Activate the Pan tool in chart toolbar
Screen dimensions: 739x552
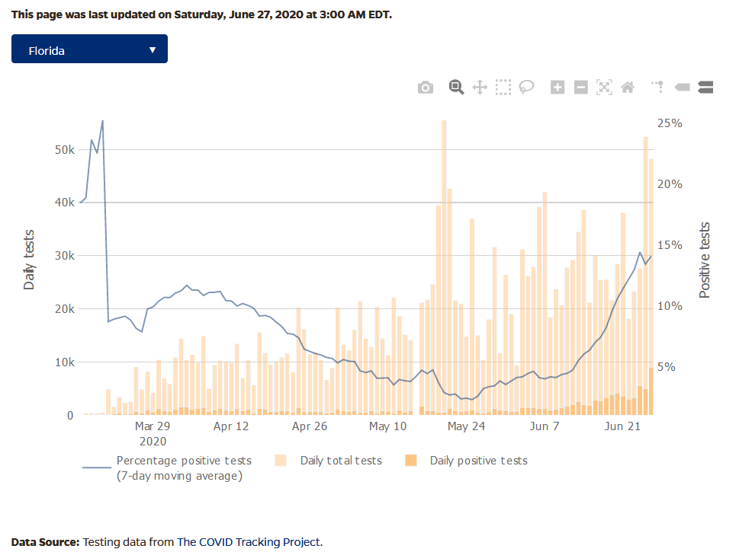(480, 88)
